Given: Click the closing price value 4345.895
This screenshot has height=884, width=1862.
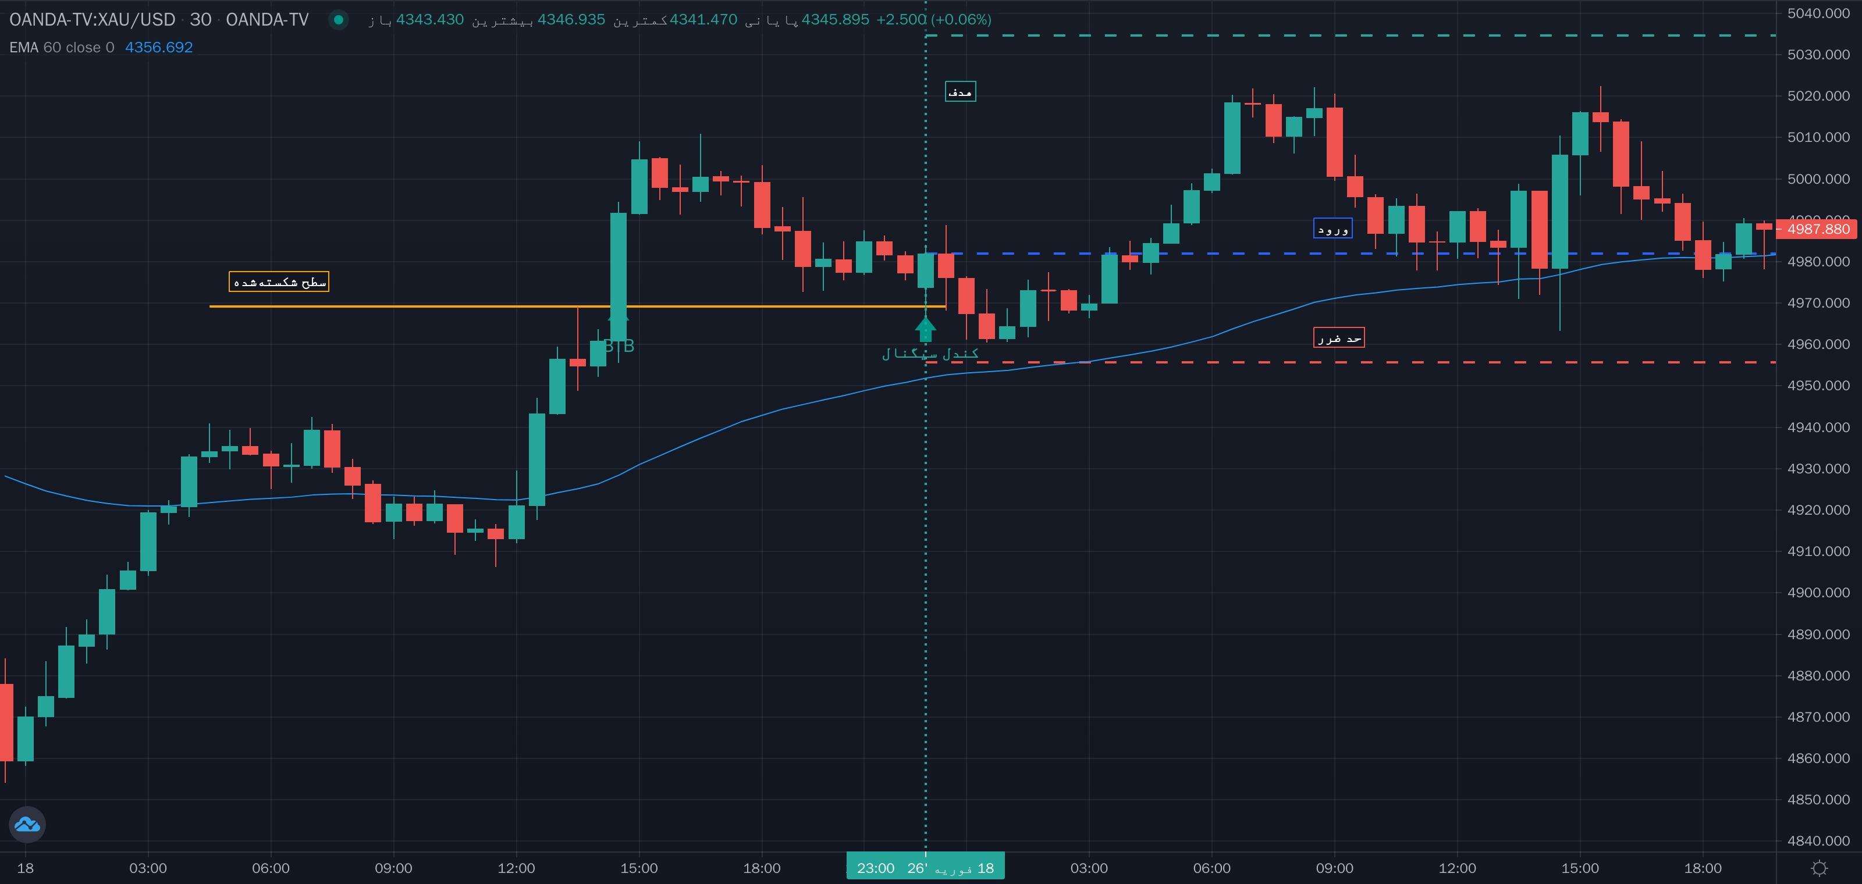Looking at the screenshot, I should (x=836, y=20).
